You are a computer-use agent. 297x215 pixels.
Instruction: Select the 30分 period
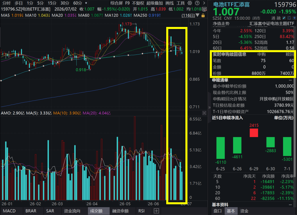pyautogui.click(x=65, y=3)
